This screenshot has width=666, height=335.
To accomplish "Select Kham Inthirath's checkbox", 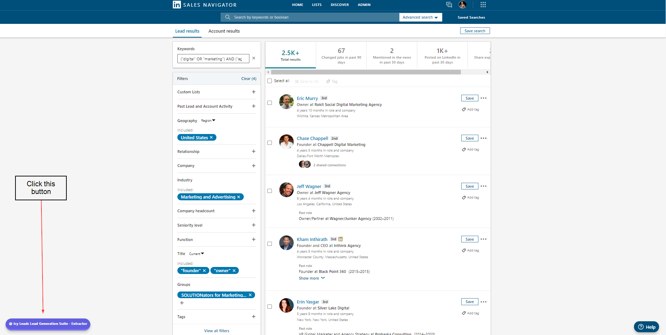I will click(x=270, y=244).
